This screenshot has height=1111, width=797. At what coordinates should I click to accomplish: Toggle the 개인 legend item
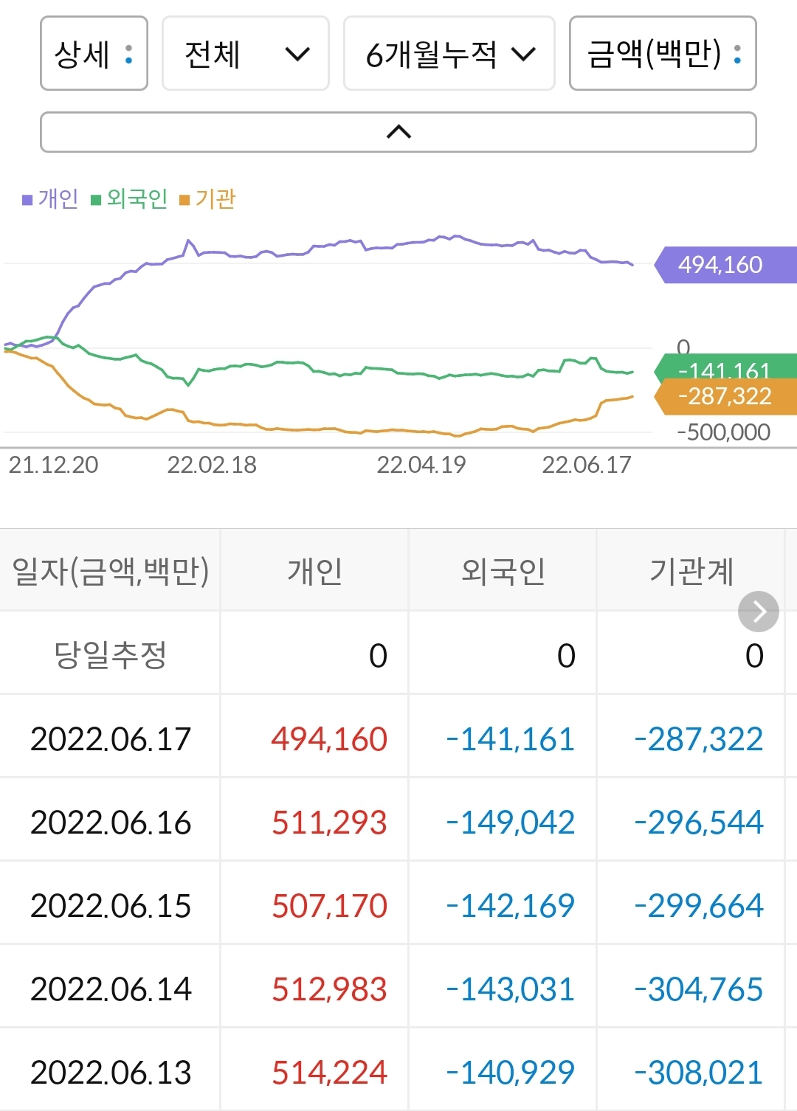coord(50,199)
